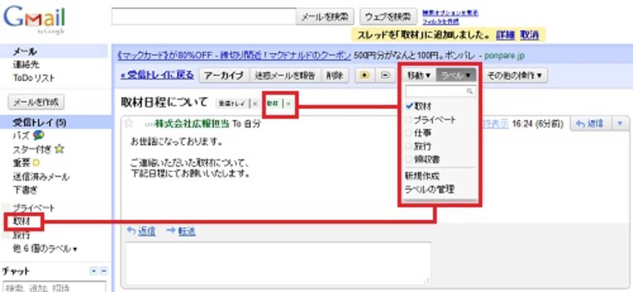The image size is (633, 292).
Task: Click « 受信トレイに戻る link
Action: coord(157,75)
